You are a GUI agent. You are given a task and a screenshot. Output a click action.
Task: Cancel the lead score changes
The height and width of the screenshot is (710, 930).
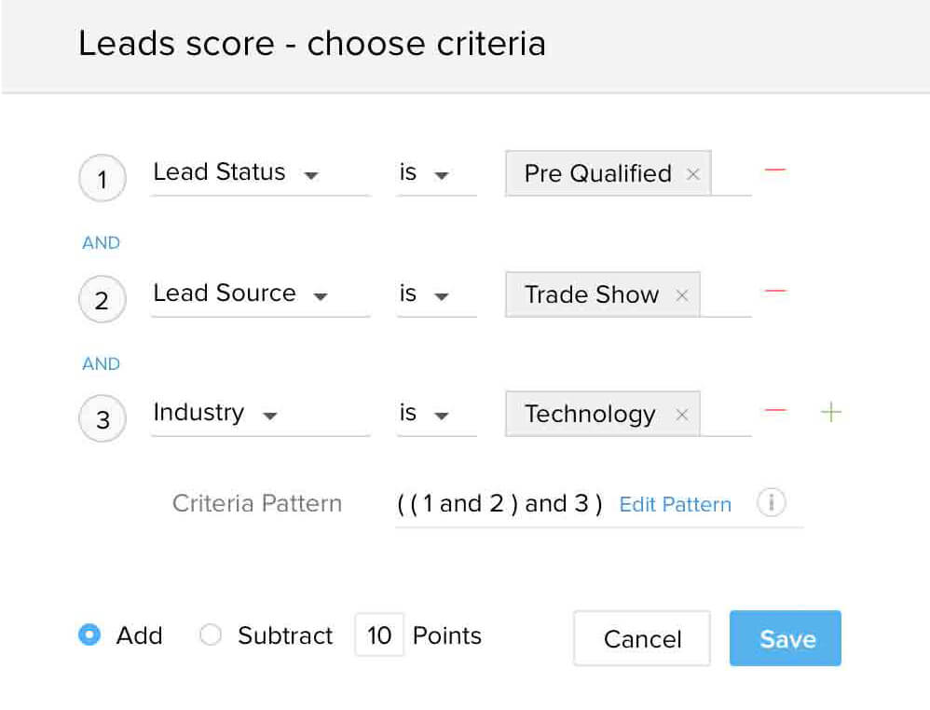[641, 639]
